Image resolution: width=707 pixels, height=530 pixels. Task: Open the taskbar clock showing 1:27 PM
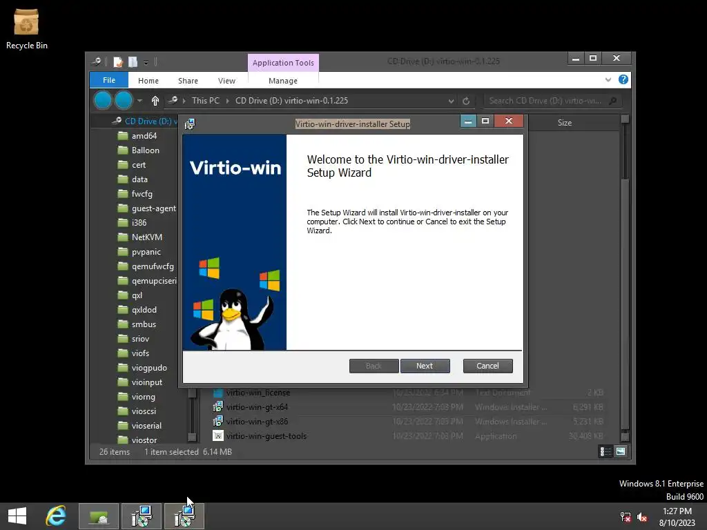[677, 516]
